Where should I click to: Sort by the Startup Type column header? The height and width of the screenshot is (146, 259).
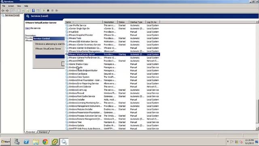click(x=137, y=22)
